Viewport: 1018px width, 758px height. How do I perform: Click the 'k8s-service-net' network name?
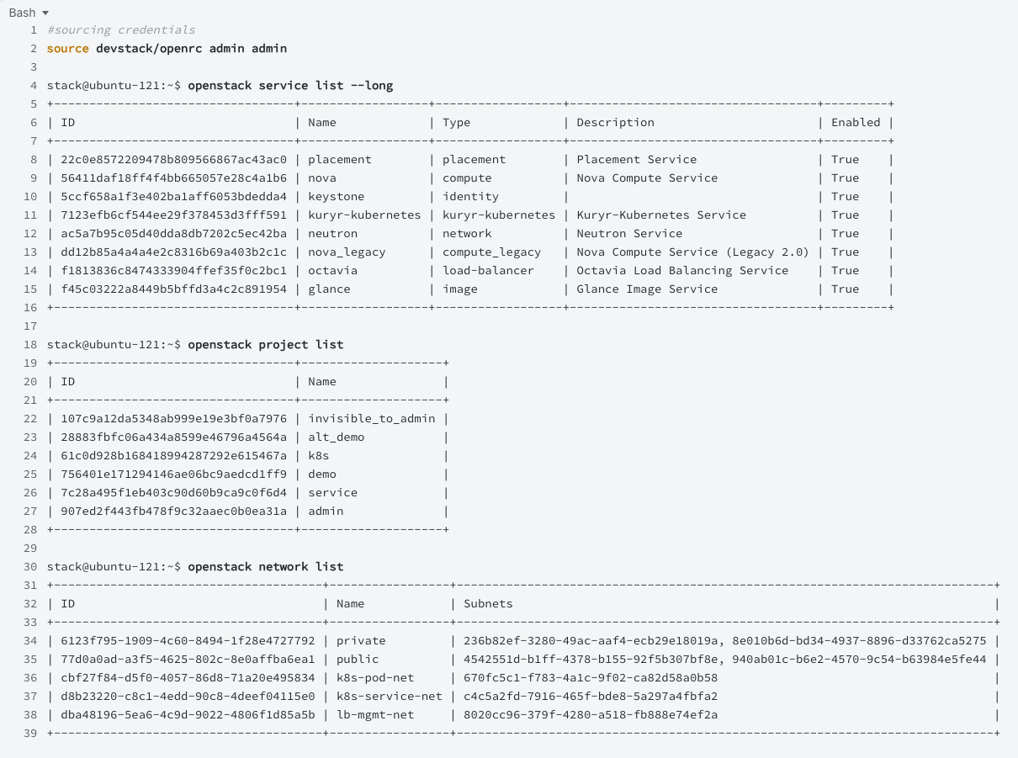(389, 697)
